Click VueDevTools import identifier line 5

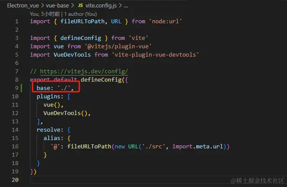(72, 55)
